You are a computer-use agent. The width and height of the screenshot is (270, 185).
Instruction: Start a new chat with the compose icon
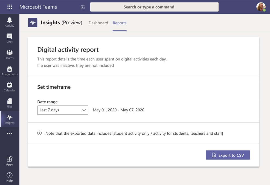point(83,7)
